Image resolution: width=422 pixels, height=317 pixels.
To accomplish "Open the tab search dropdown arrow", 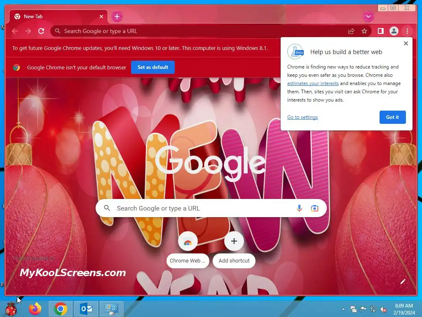I will (x=368, y=17).
